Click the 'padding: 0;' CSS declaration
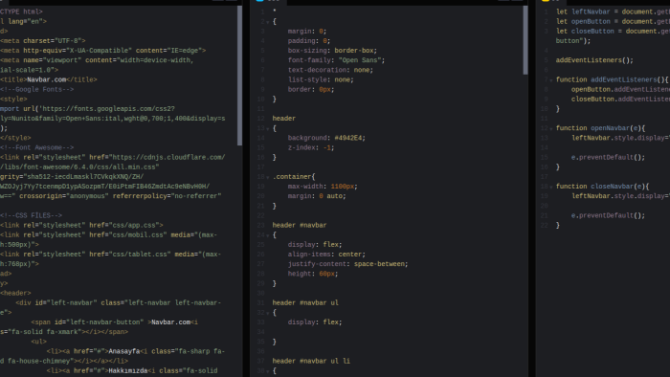Screen dimensions: 670x377 point(309,41)
